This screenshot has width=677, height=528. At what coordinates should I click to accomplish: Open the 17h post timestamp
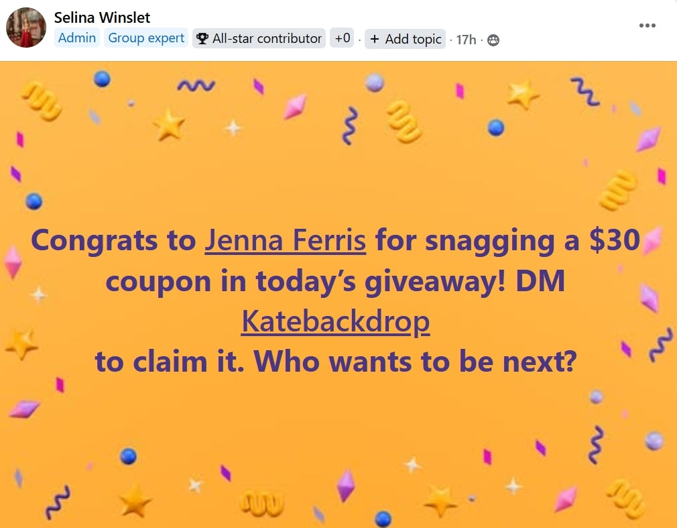click(x=466, y=40)
